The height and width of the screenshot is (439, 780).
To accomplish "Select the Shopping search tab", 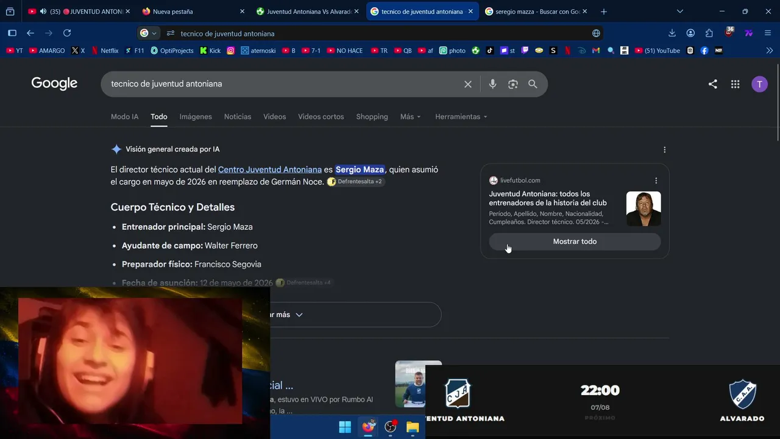I will [x=372, y=116].
